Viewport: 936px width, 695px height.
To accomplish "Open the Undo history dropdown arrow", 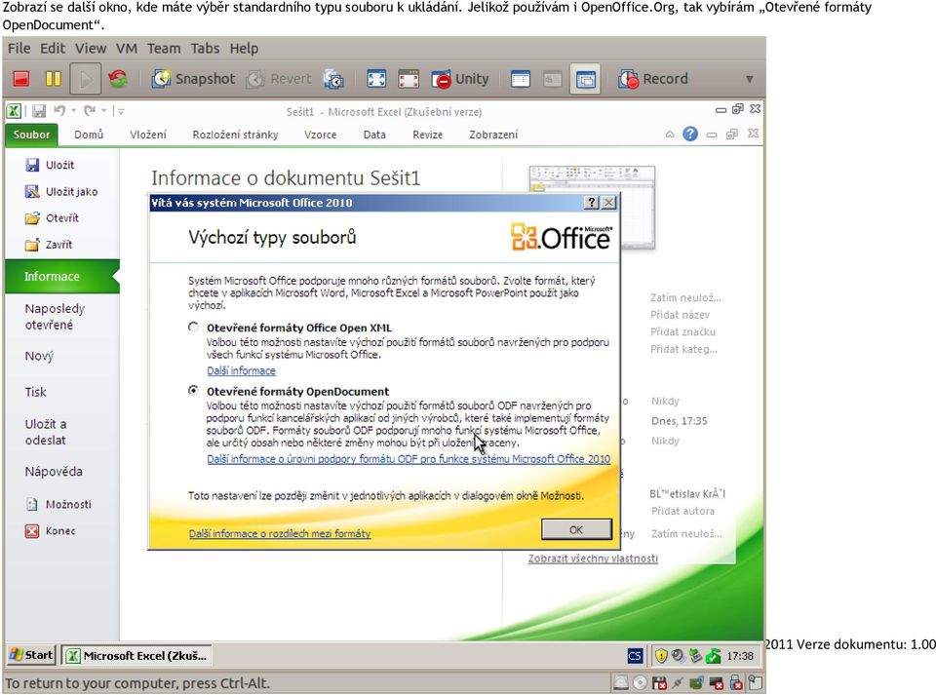I will [x=73, y=110].
